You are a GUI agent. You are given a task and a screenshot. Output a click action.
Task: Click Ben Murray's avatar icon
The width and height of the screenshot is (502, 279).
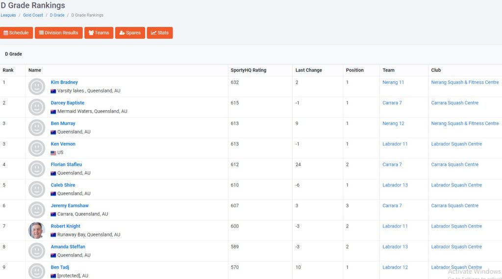pos(37,128)
